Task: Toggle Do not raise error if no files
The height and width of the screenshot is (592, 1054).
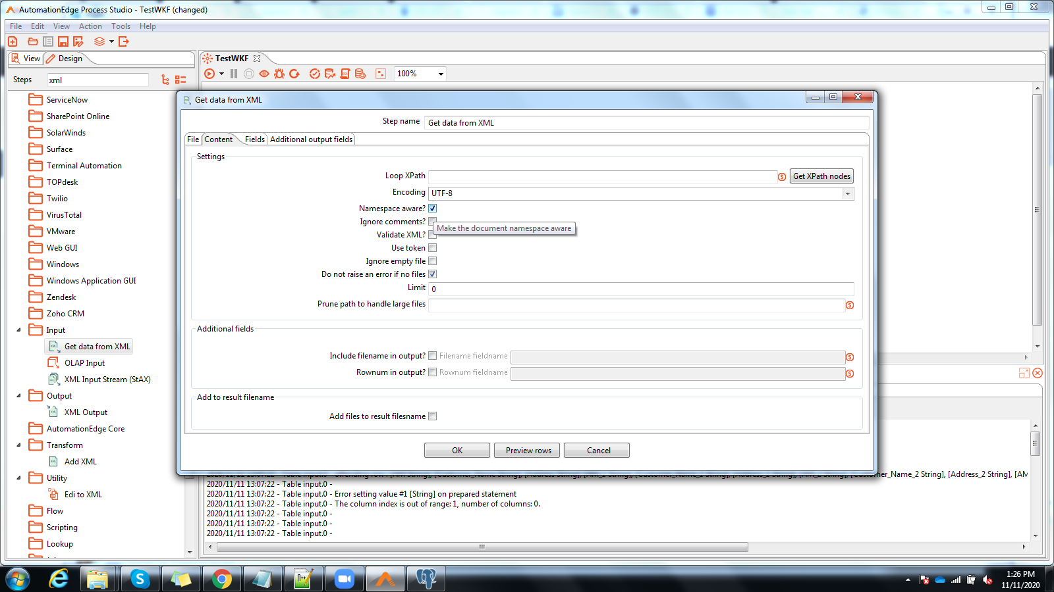Action: [433, 274]
